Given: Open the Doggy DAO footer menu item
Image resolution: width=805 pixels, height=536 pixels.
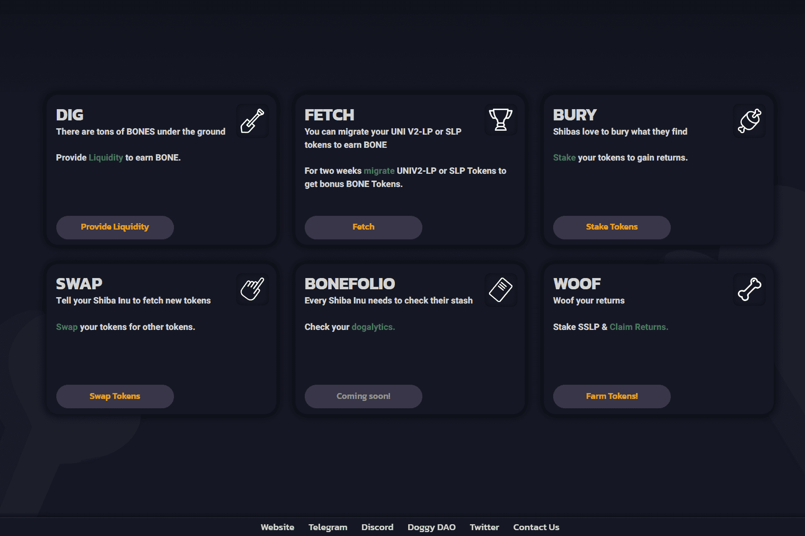Looking at the screenshot, I should [x=431, y=527].
